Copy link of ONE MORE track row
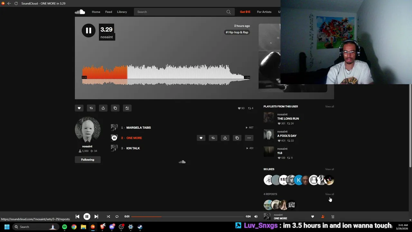The width and height of the screenshot is (412, 232). [x=237, y=138]
